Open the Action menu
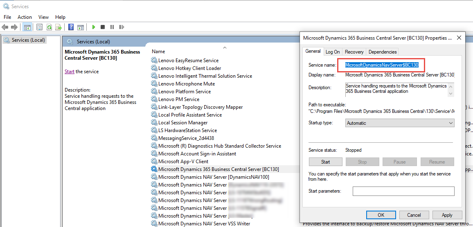This screenshot has width=473, height=227. coord(25,17)
